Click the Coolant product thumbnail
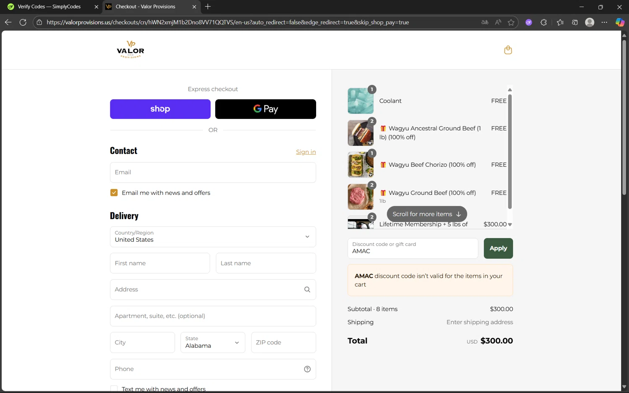629x393 pixels. (360, 101)
